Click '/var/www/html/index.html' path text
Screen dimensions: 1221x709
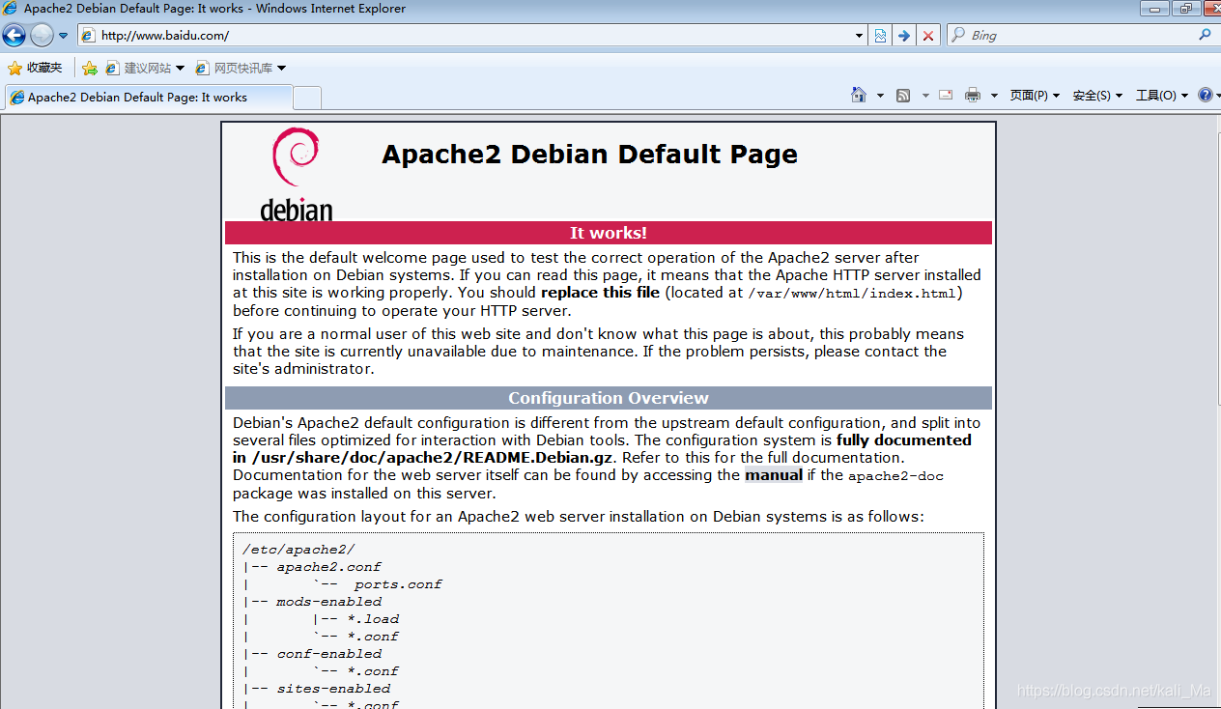[x=852, y=293]
